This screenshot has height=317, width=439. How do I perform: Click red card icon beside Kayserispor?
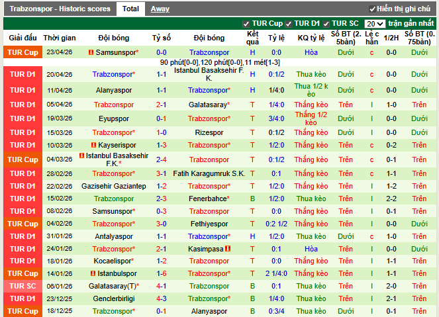coord(91,145)
